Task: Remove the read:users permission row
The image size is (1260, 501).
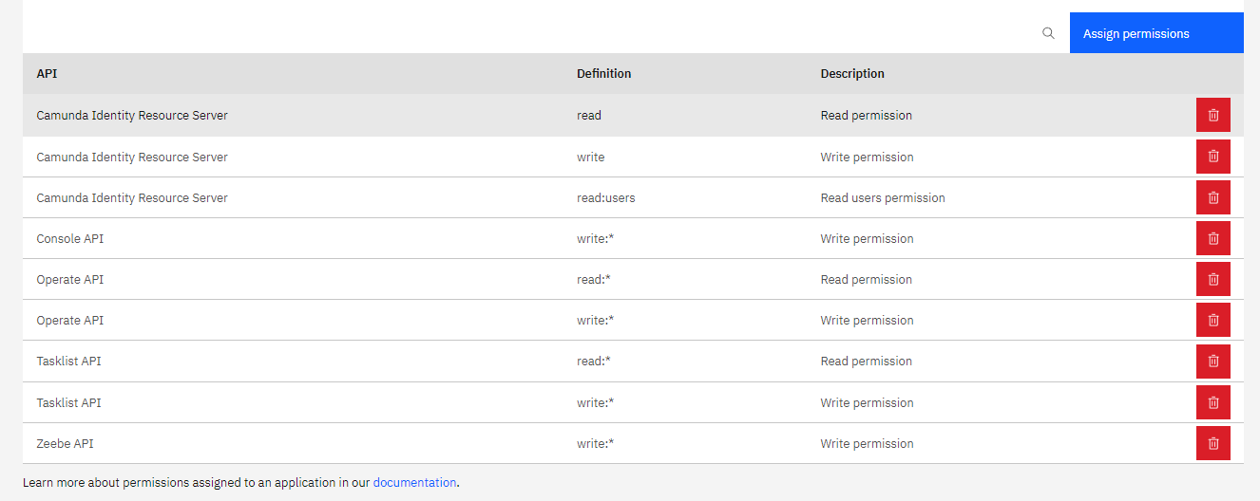Action: click(x=1212, y=197)
